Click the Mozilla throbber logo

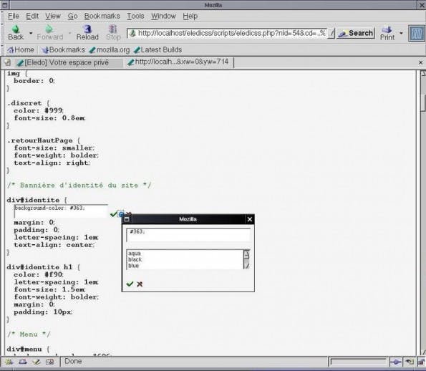417,34
